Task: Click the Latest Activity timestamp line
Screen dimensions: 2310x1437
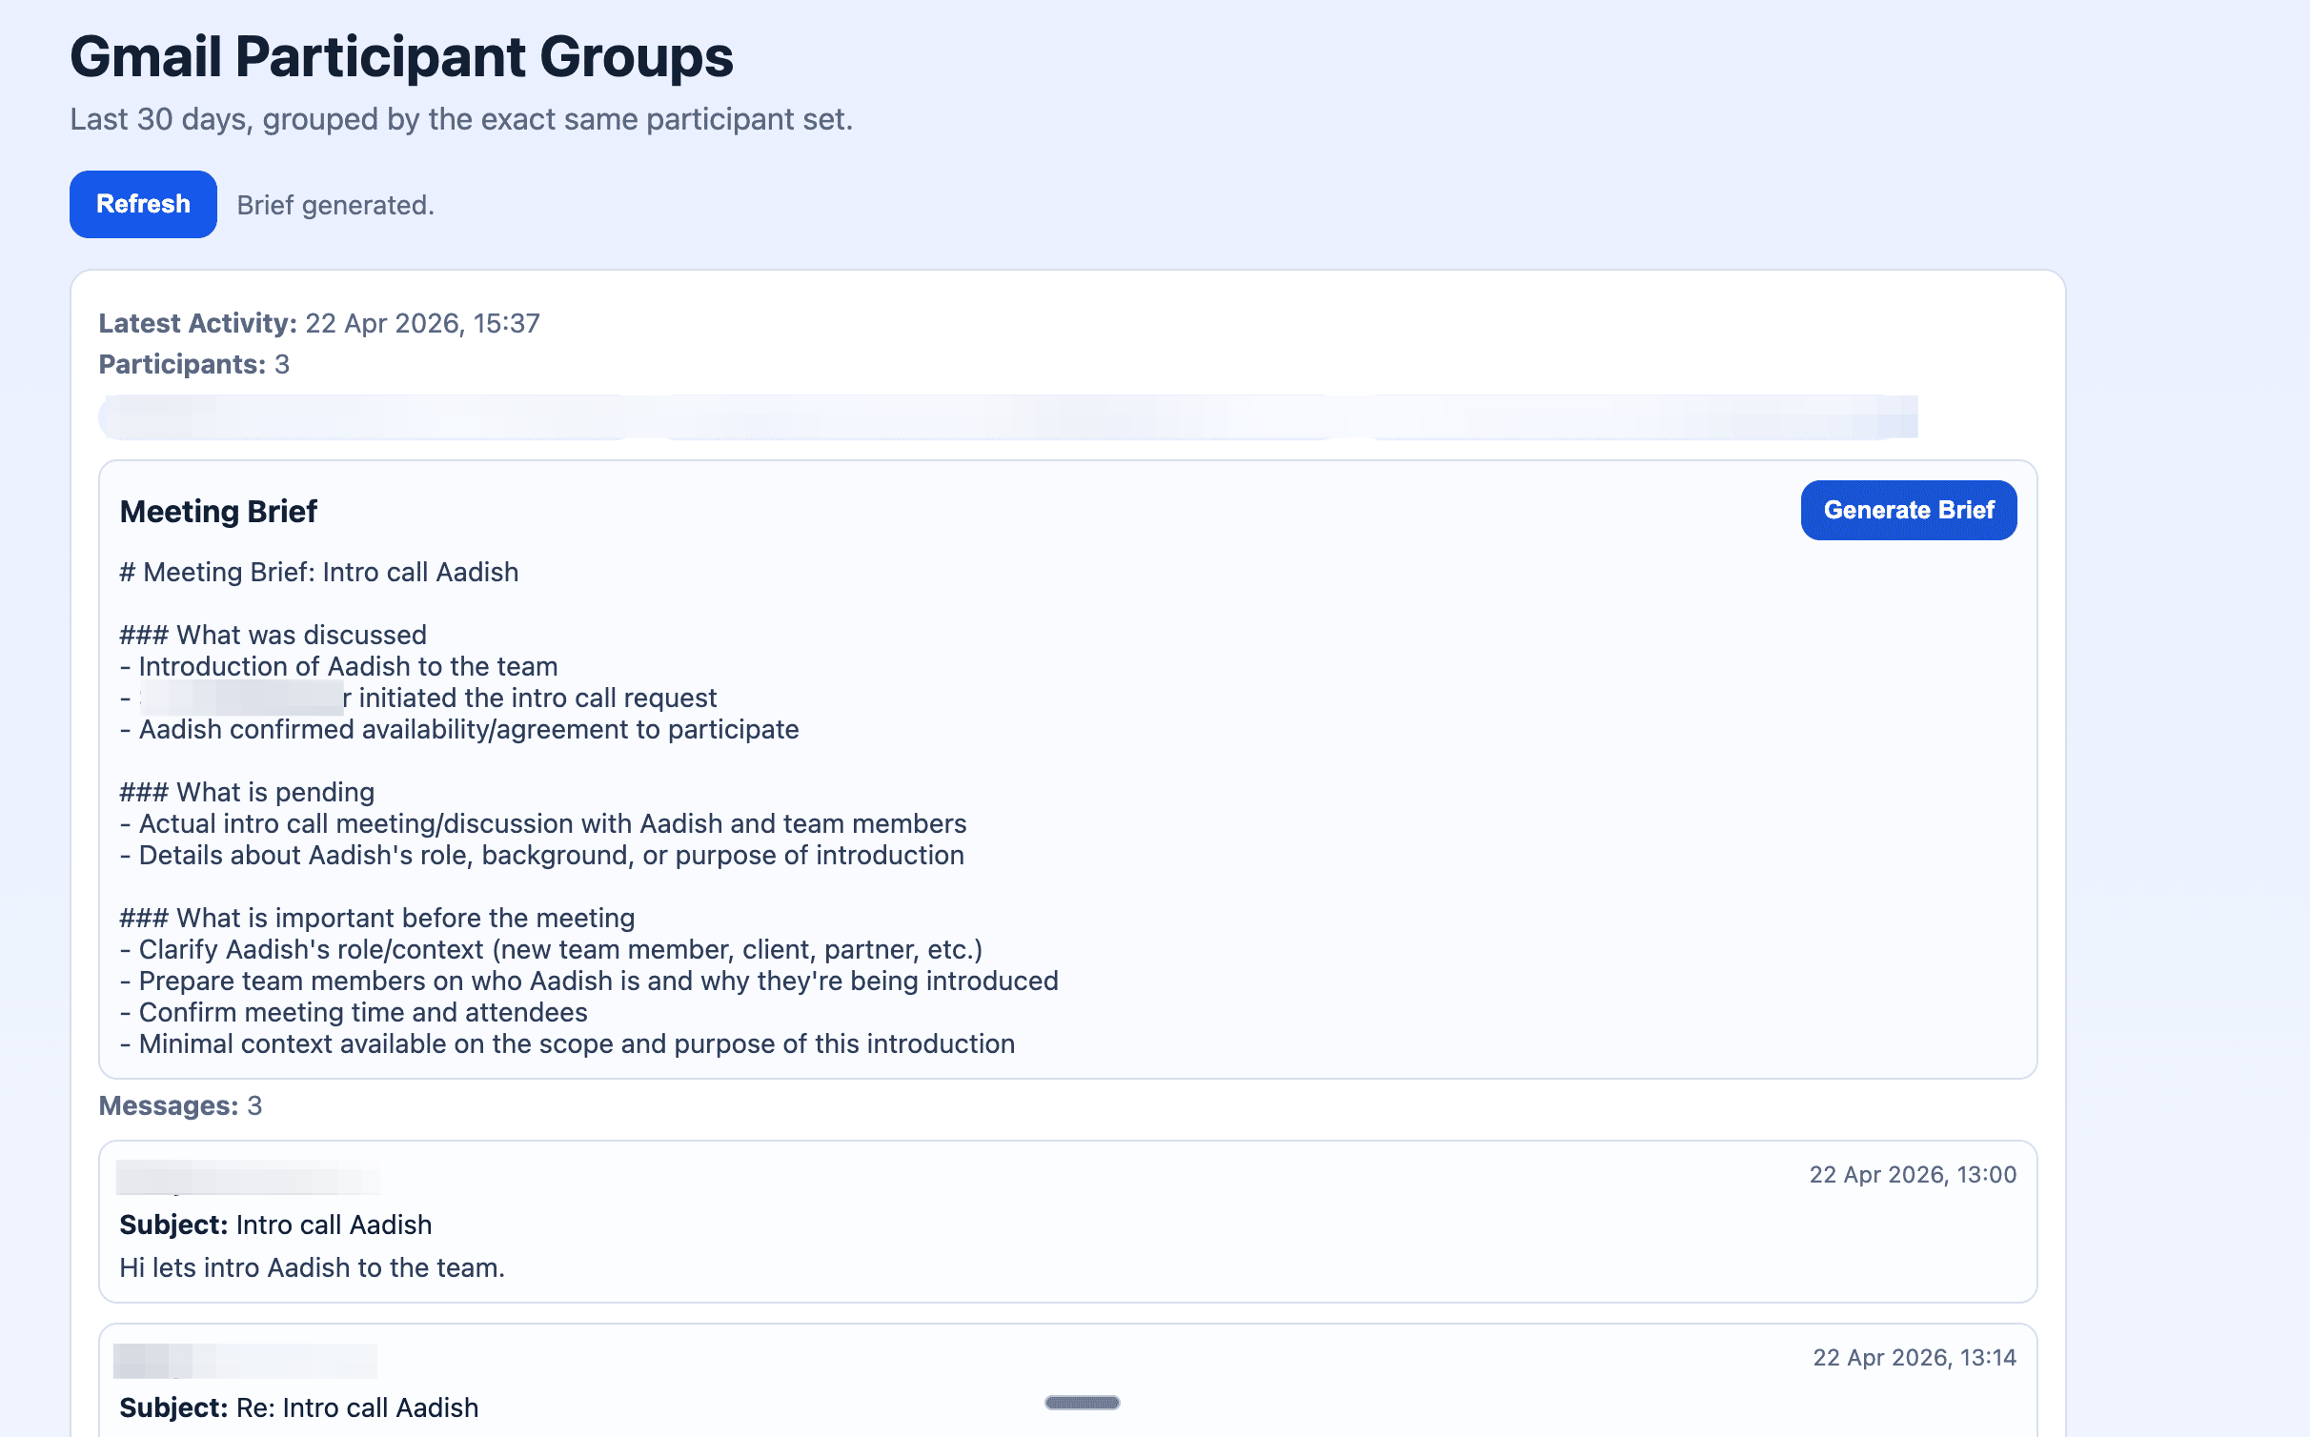Action: [x=319, y=323]
